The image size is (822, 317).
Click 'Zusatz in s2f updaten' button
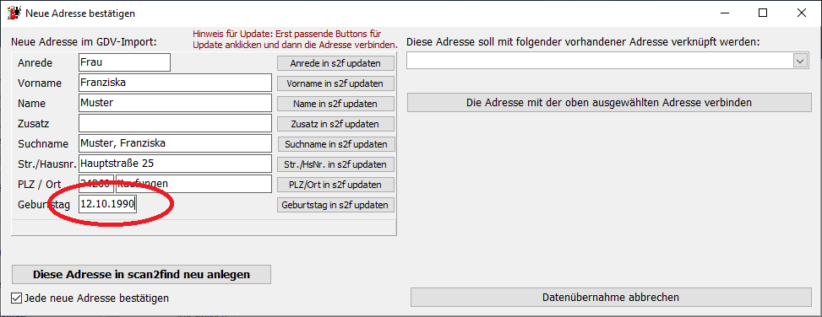click(x=335, y=124)
